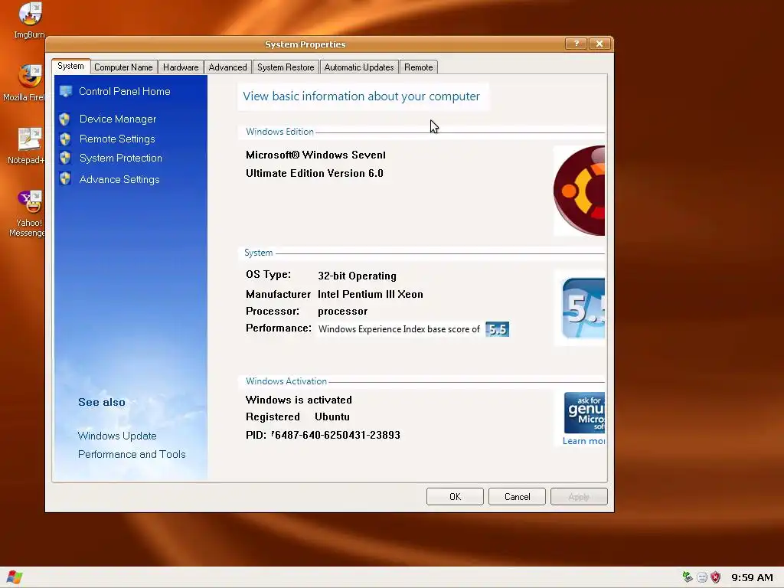Click the Control Panel Home monitor icon
The width and height of the screenshot is (784, 588).
pyautogui.click(x=66, y=92)
